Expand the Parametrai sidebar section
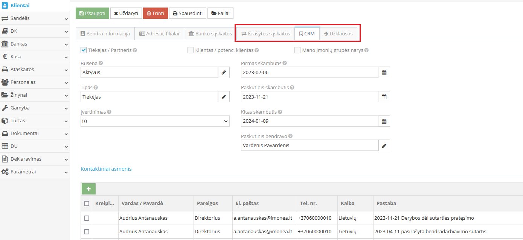523x240 pixels. (35, 172)
